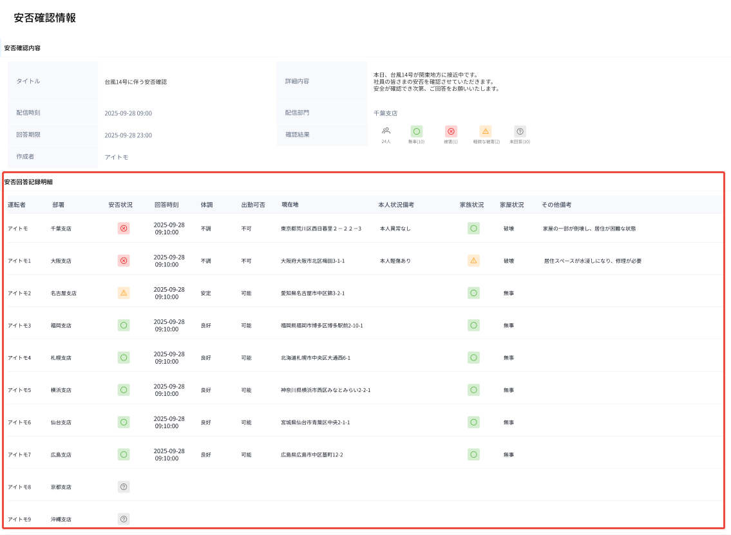
Task: Click アイトモ8's gray unanswered status icon
Action: 124,487
